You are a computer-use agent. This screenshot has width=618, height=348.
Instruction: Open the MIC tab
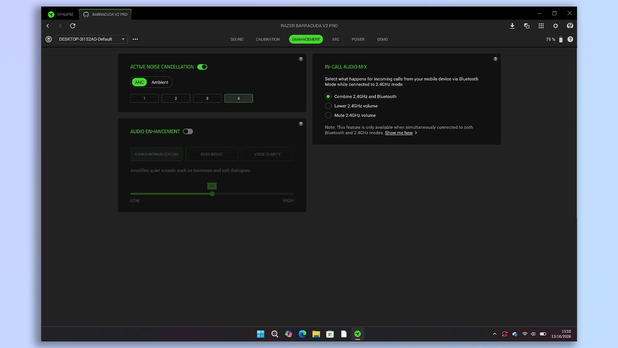pos(336,40)
